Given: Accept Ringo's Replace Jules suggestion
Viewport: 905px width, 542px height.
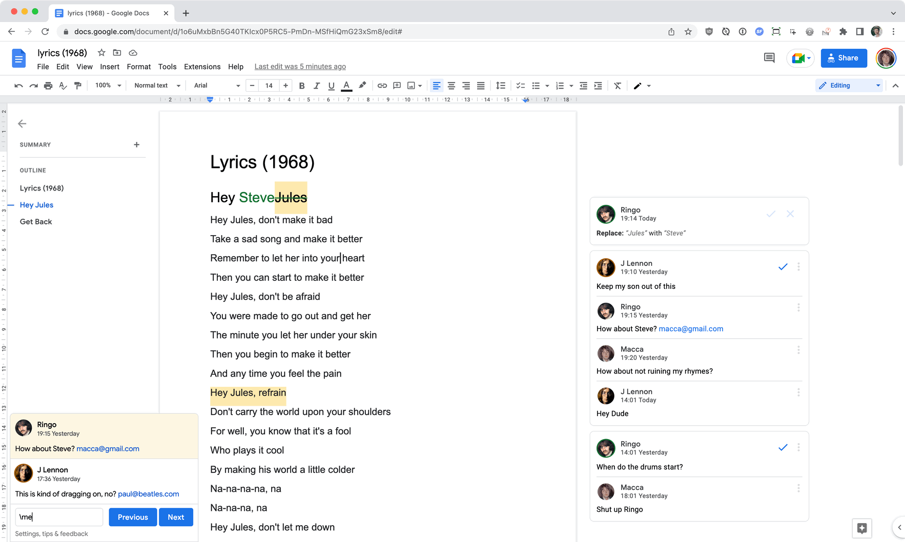Looking at the screenshot, I should click(771, 214).
